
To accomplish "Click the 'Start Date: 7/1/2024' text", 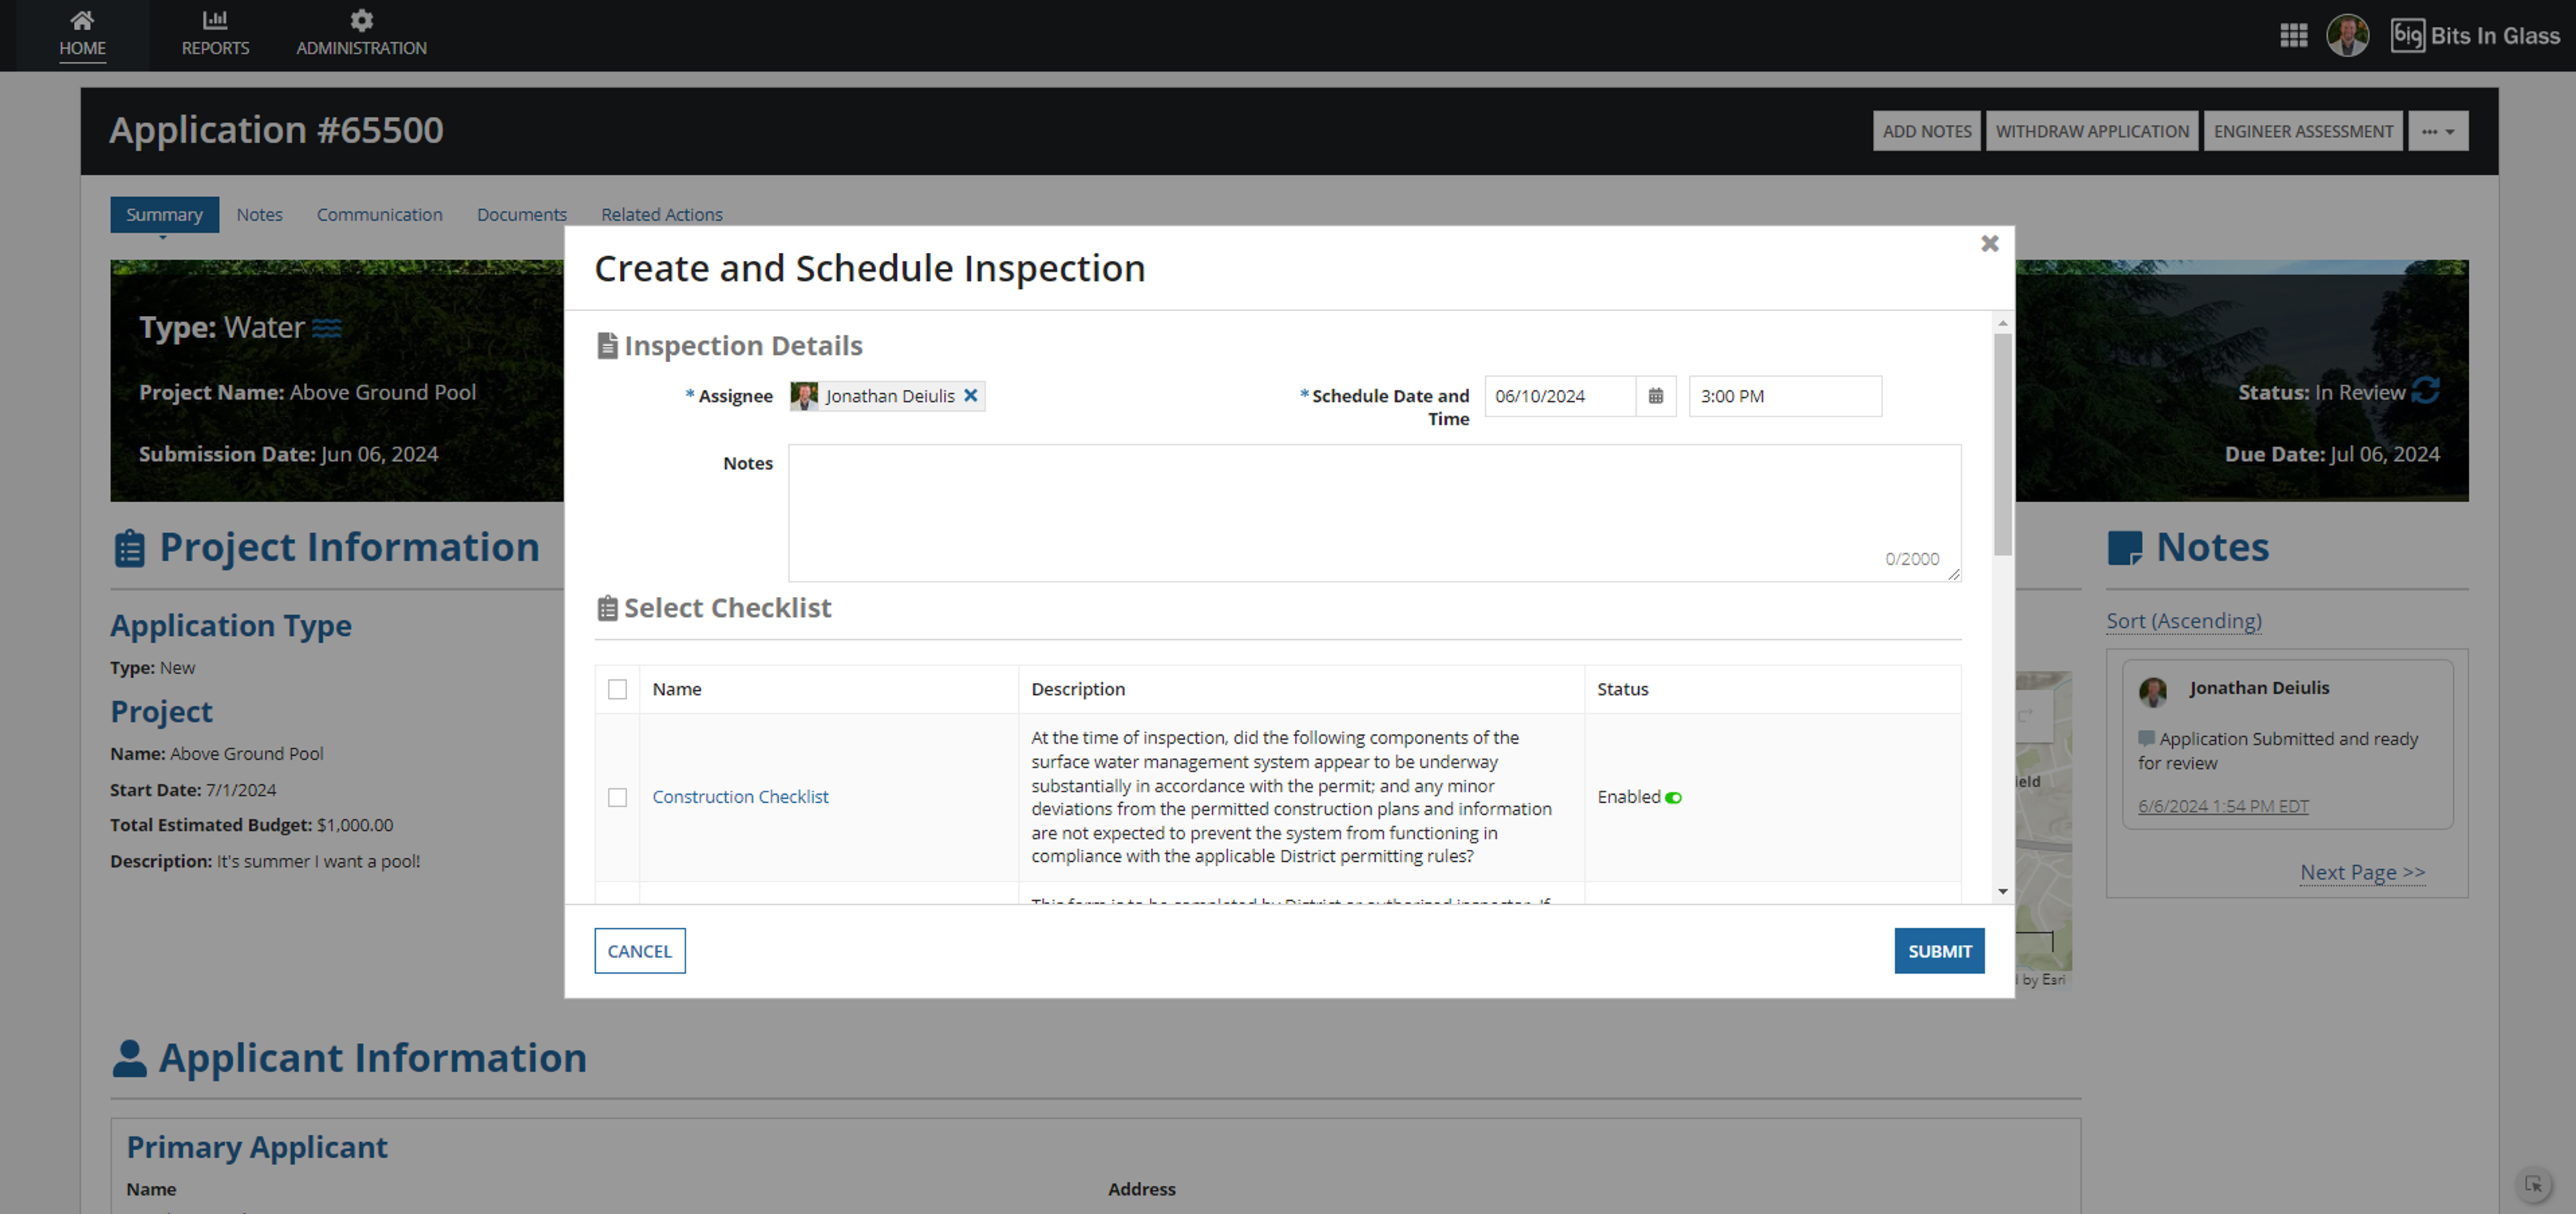I will click(x=193, y=790).
